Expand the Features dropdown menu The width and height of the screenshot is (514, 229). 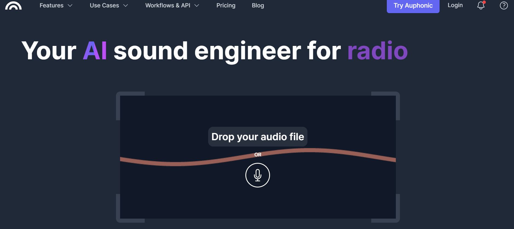pos(56,5)
